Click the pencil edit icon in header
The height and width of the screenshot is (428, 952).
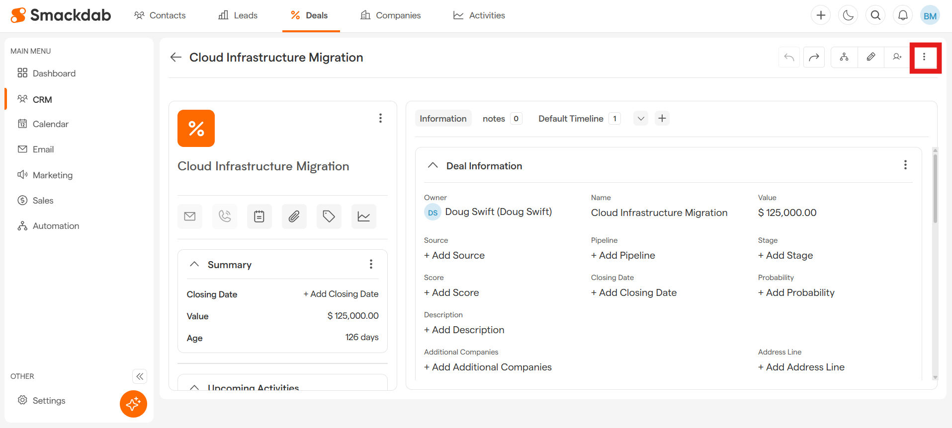point(870,57)
